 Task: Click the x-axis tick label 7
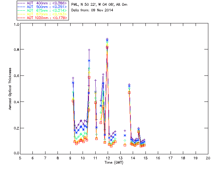tap(45, 158)
